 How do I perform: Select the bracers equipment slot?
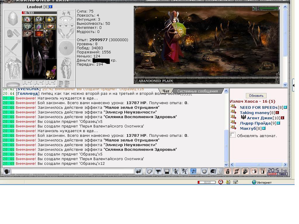tap(13, 33)
